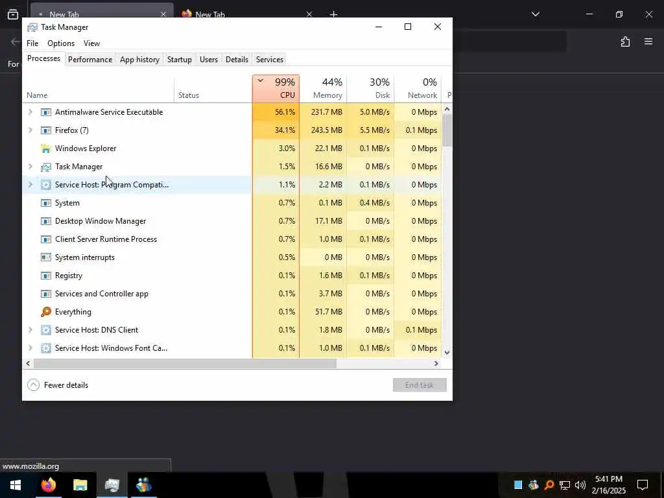Viewport: 664px width, 498px height.
Task: Click the Services and Controller app icon
Action: tap(46, 294)
